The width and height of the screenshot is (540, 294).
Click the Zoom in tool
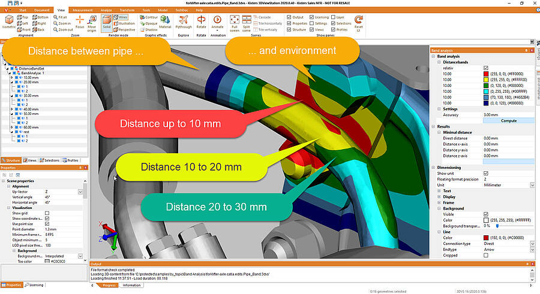click(62, 23)
